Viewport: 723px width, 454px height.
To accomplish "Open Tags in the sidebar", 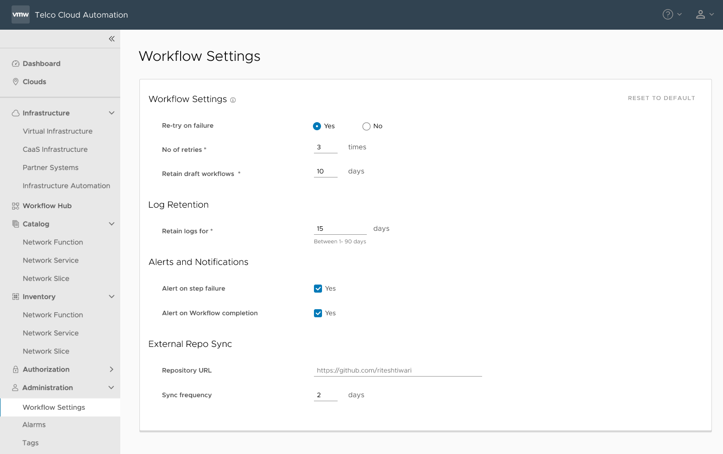I will (31, 443).
